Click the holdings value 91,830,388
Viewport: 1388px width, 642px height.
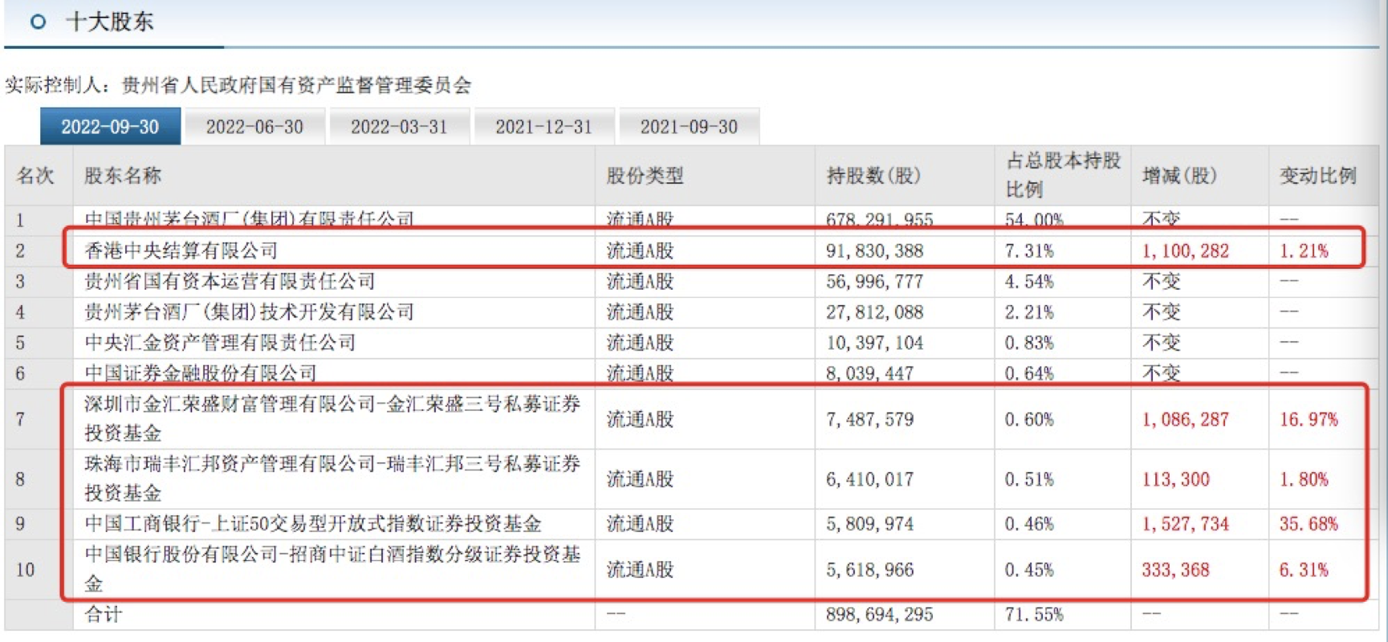pos(874,250)
